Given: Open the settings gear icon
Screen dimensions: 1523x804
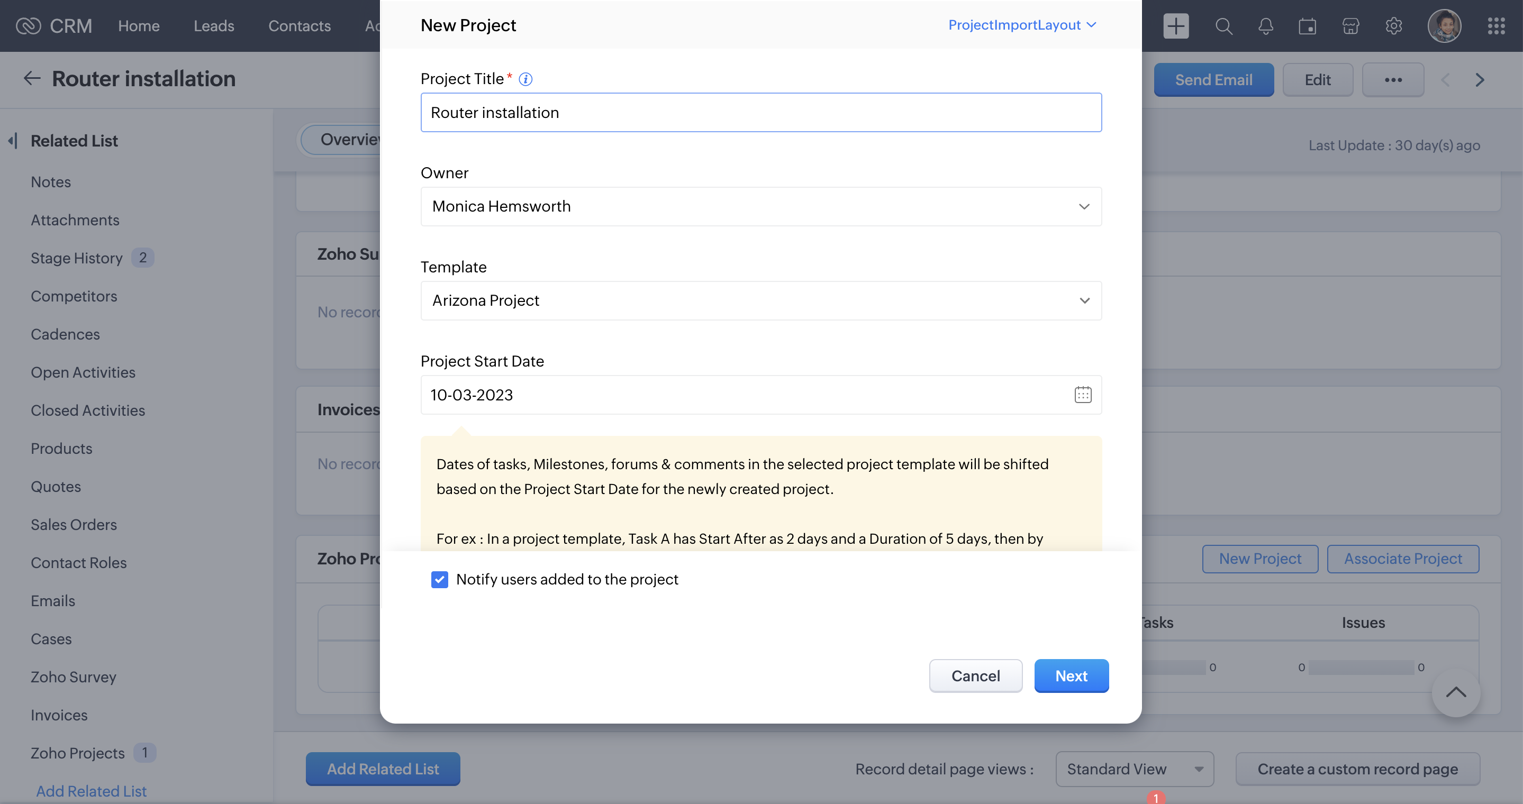Looking at the screenshot, I should pyautogui.click(x=1393, y=26).
